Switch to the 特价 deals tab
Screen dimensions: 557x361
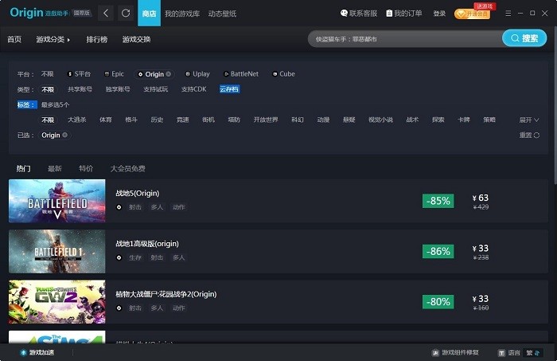click(86, 168)
